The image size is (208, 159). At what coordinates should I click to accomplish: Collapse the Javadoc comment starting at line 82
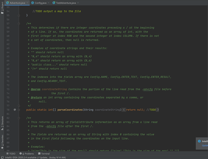click(x=19, y=118)
